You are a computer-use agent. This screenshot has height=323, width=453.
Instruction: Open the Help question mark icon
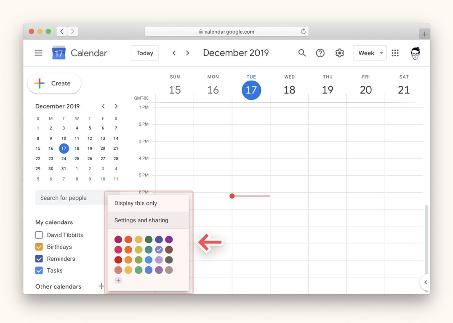click(x=320, y=53)
